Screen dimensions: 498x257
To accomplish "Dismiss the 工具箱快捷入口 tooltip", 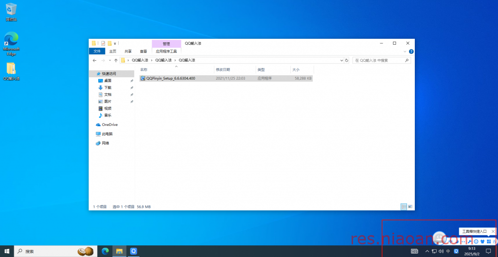I will [x=493, y=231].
